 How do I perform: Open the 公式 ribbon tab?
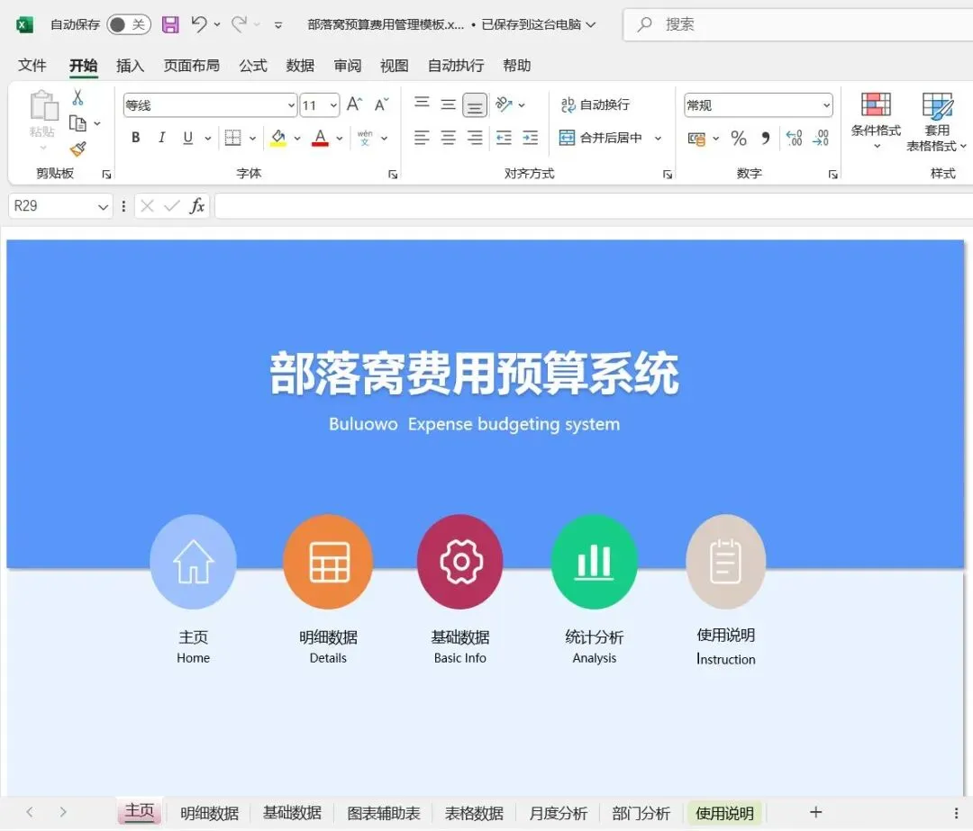coord(253,65)
